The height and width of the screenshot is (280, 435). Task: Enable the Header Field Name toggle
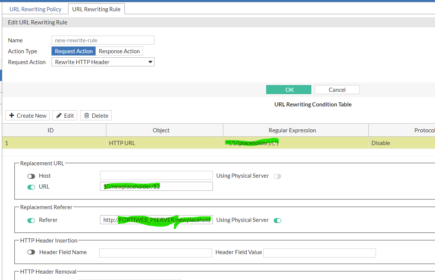pos(31,252)
